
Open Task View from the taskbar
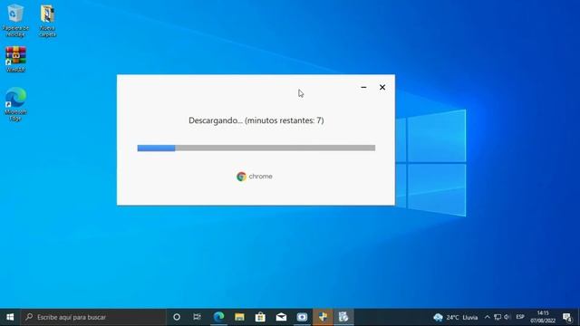pyautogui.click(x=198, y=317)
